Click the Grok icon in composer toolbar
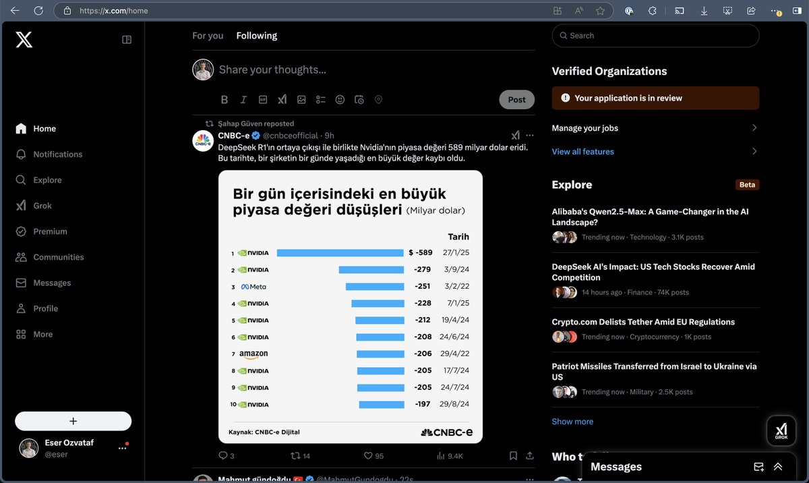Screen dimensions: 809x483 282,100
